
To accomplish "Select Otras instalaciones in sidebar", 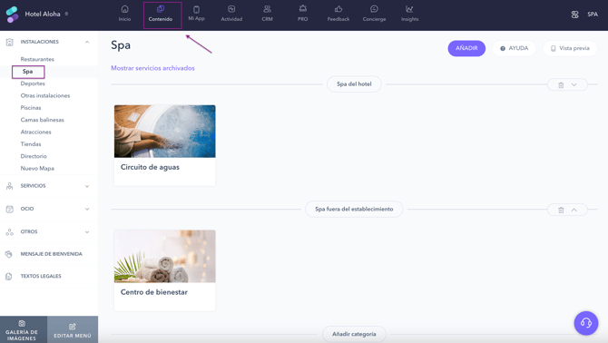I will [x=45, y=95].
